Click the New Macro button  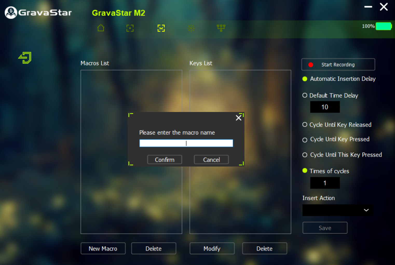103,248
